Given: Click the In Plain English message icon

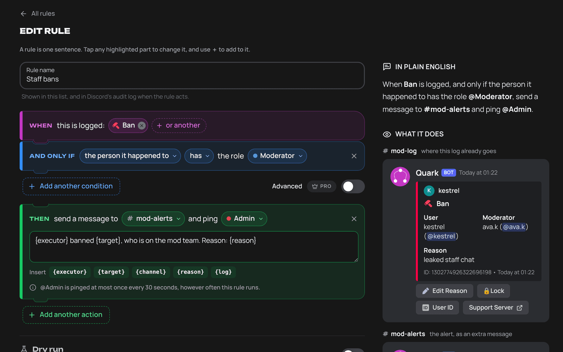Looking at the screenshot, I should point(387,67).
